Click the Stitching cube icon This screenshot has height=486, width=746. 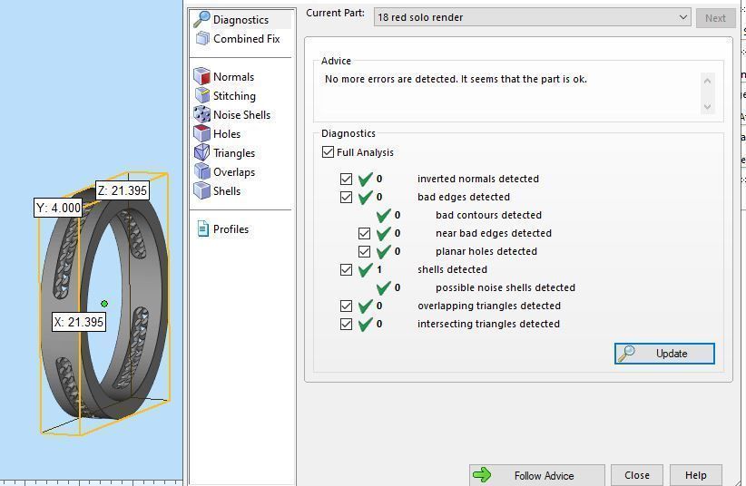click(x=201, y=95)
